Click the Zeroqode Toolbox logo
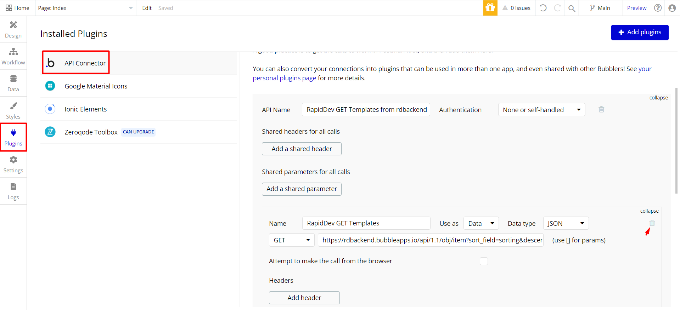680x310 pixels. (x=50, y=132)
